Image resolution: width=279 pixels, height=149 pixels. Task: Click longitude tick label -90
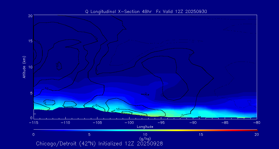[x=193, y=123]
